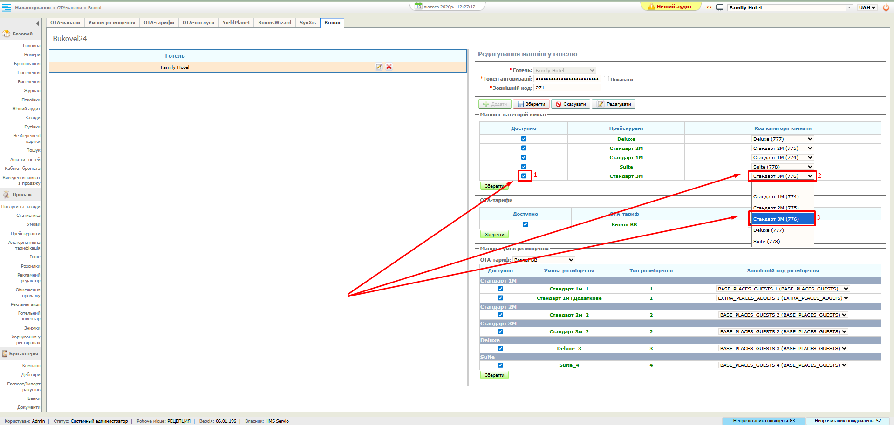
Task: Click the Налаштування breadcrumb link
Action: [x=33, y=8]
